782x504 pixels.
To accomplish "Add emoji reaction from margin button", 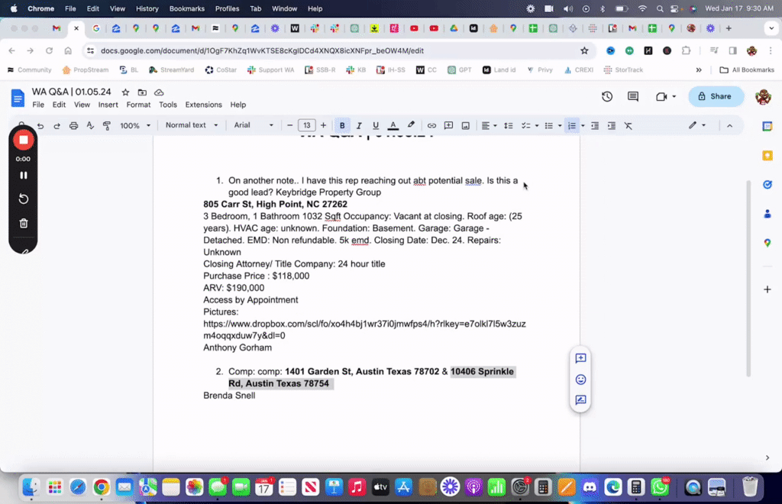I will click(580, 380).
